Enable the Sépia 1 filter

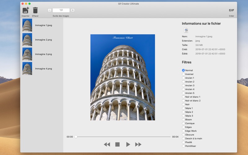point(184,108)
